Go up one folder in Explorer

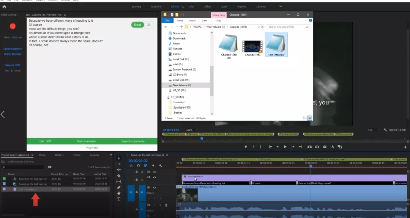click(181, 27)
